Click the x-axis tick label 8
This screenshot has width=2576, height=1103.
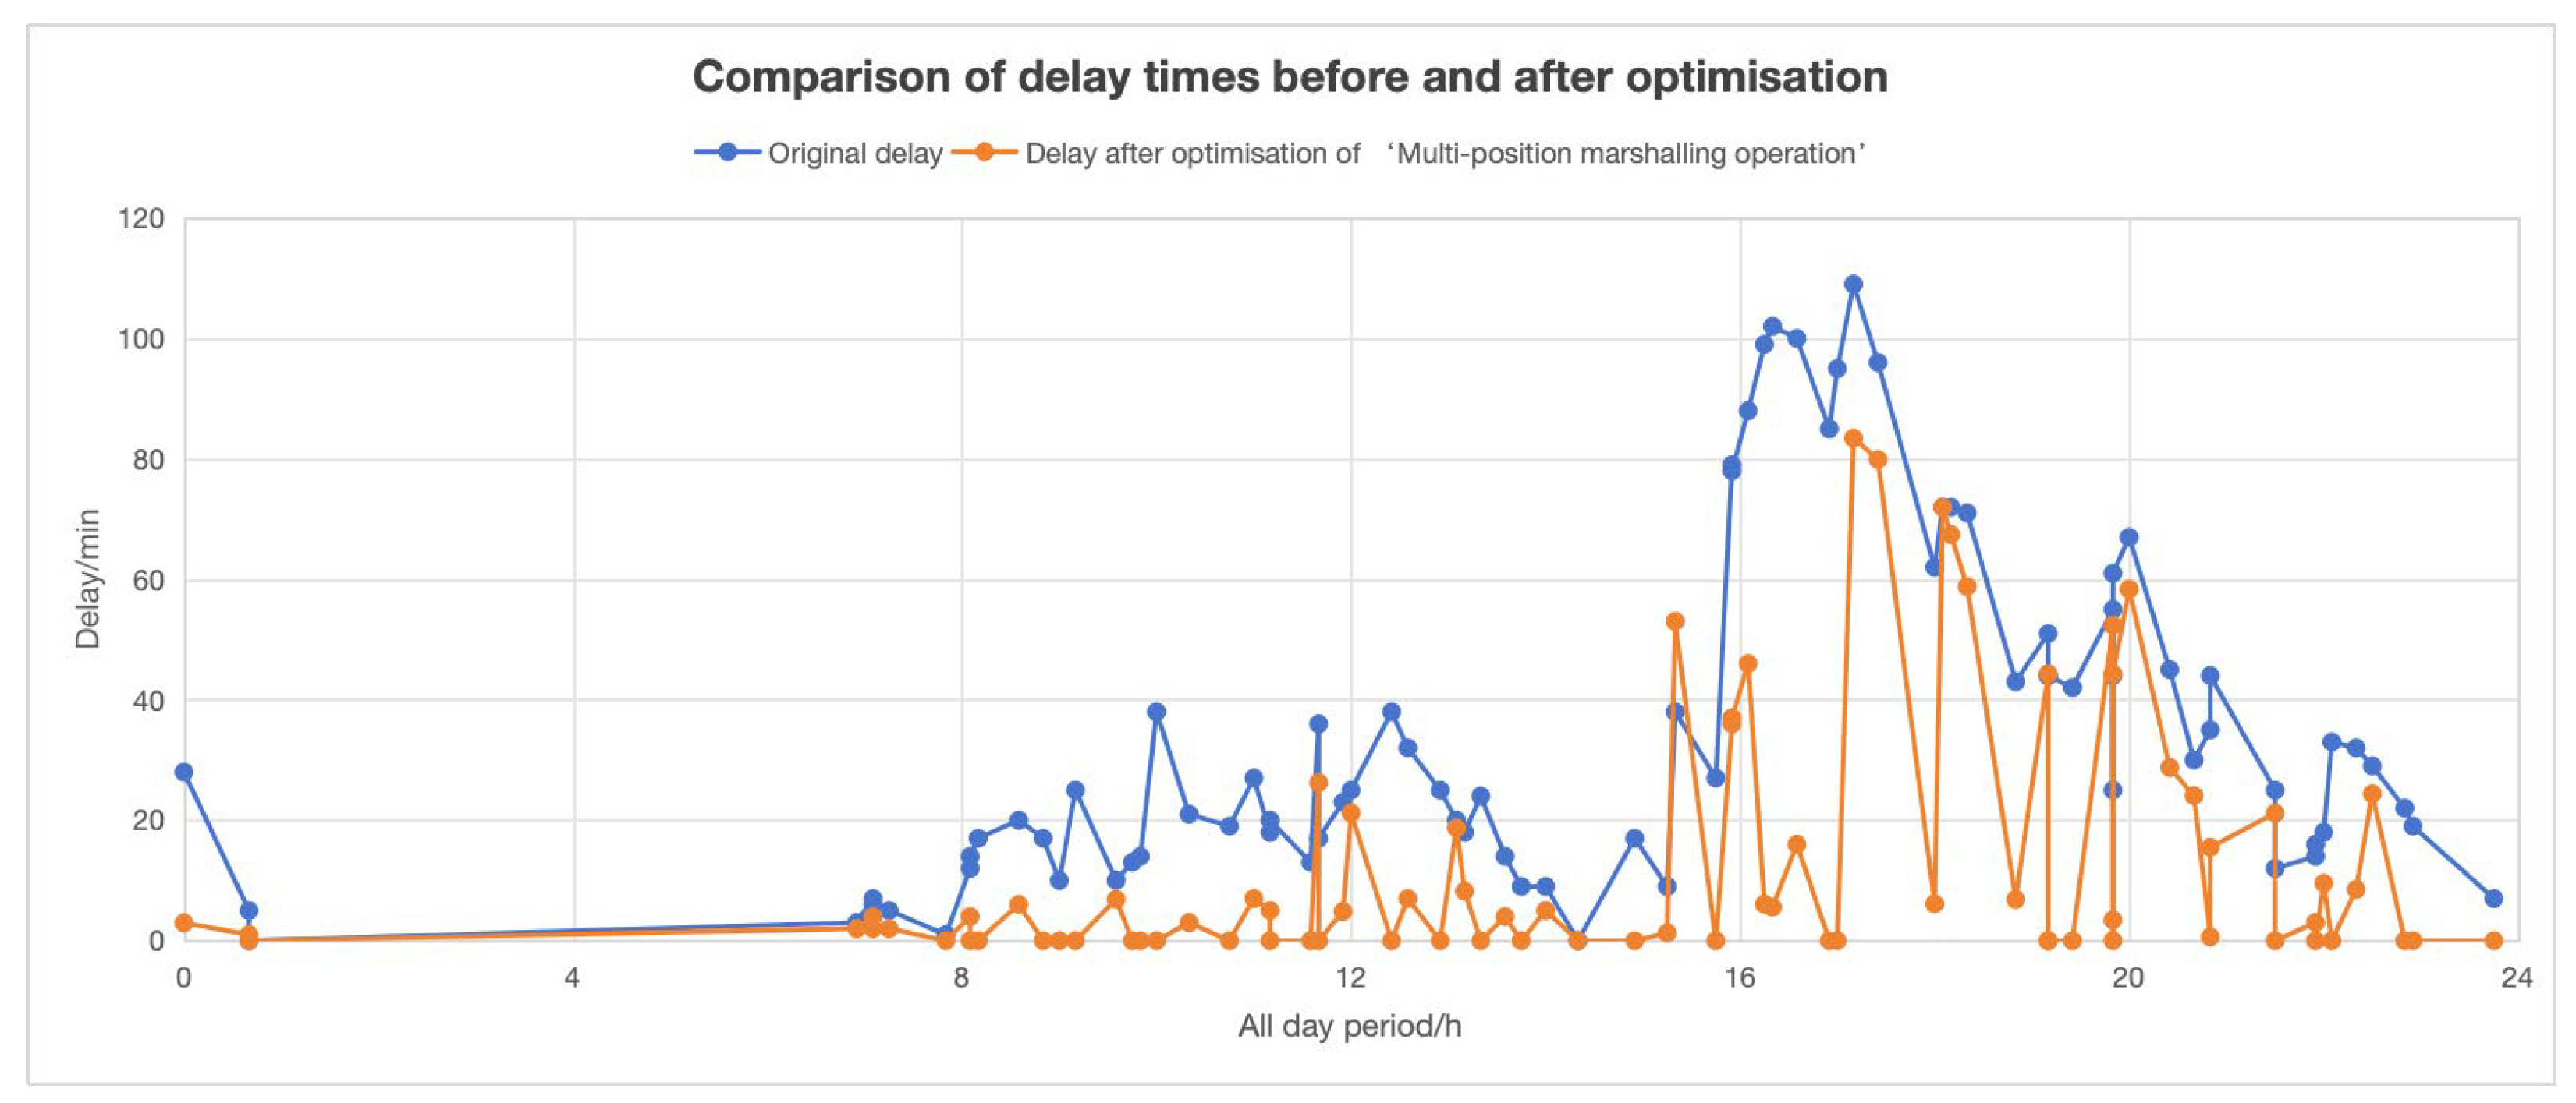click(x=962, y=977)
